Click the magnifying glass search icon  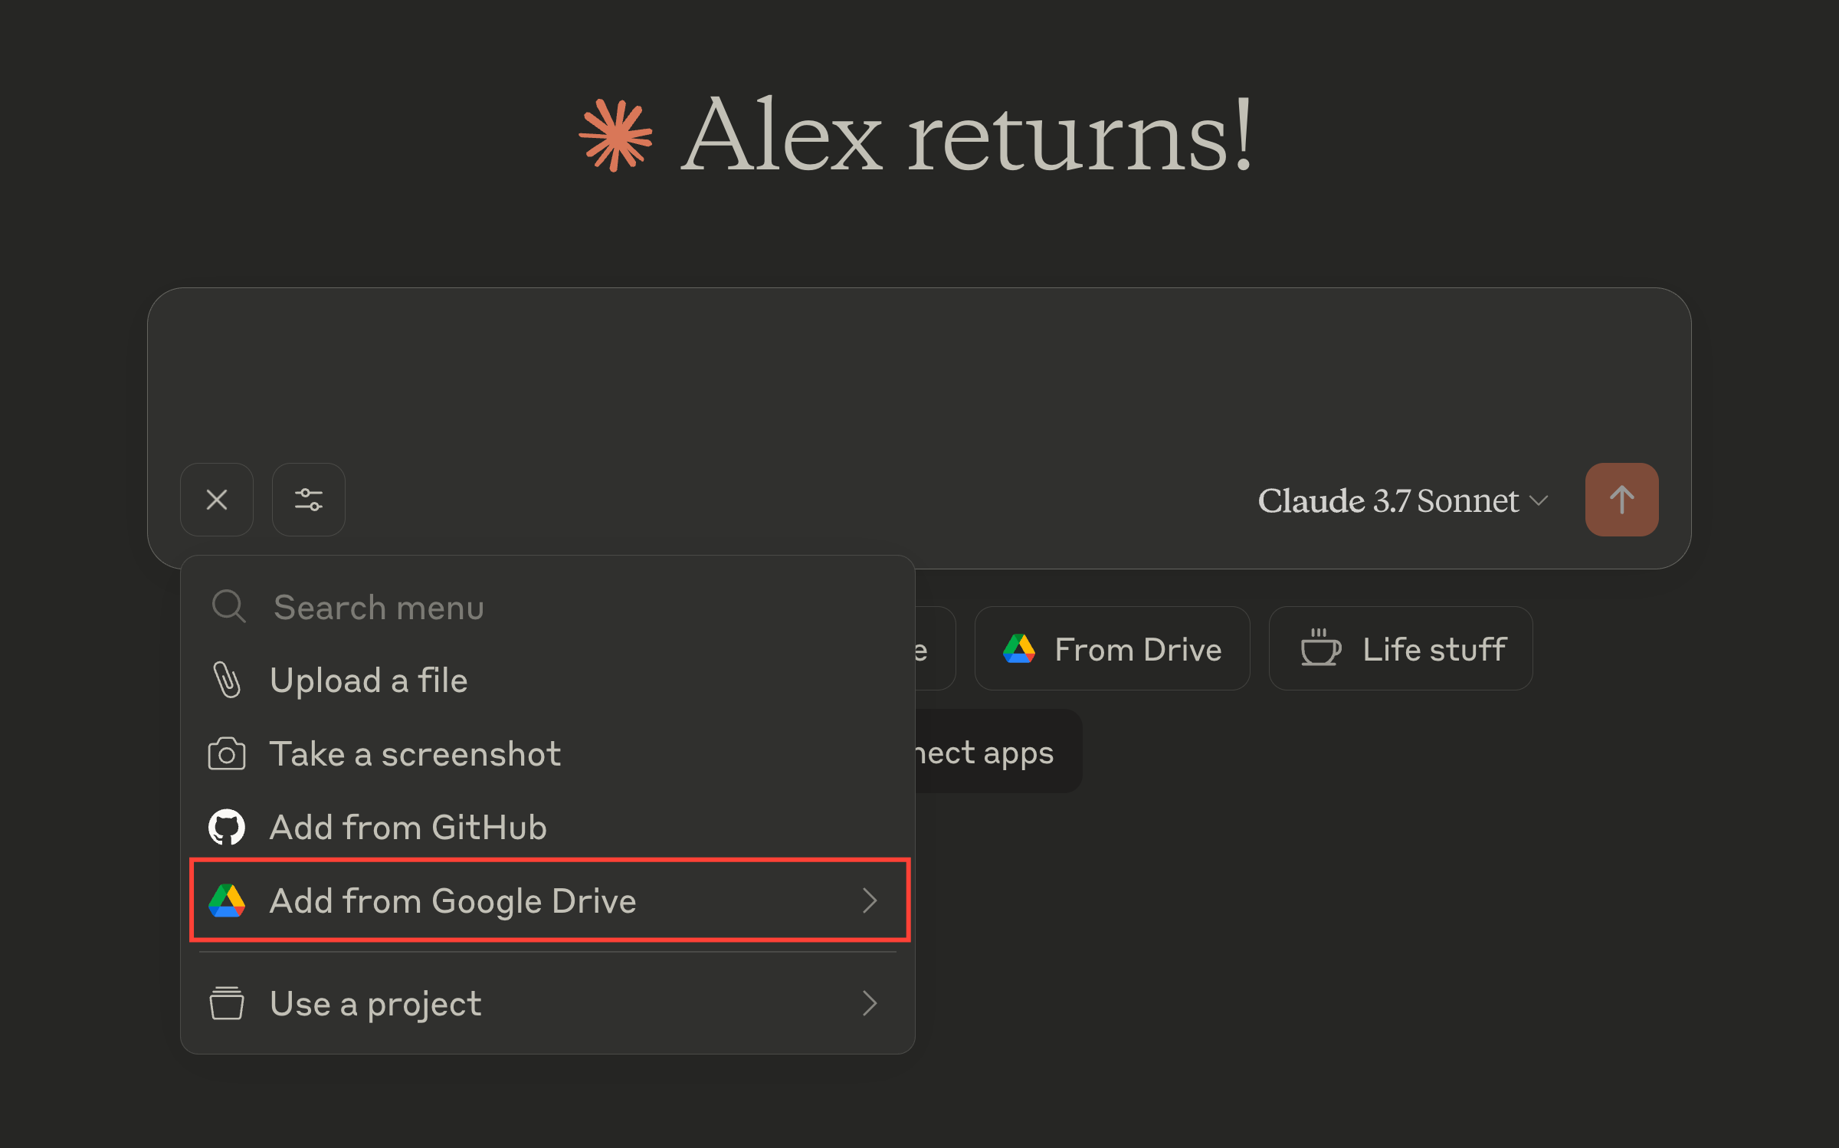pyautogui.click(x=228, y=606)
